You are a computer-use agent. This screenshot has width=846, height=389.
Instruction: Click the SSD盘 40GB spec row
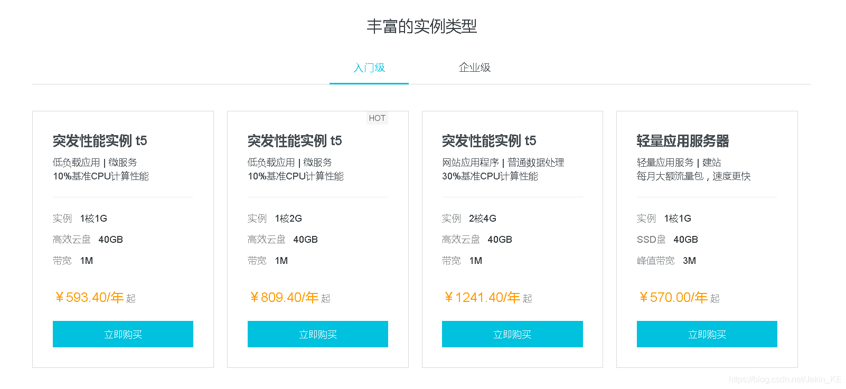667,239
